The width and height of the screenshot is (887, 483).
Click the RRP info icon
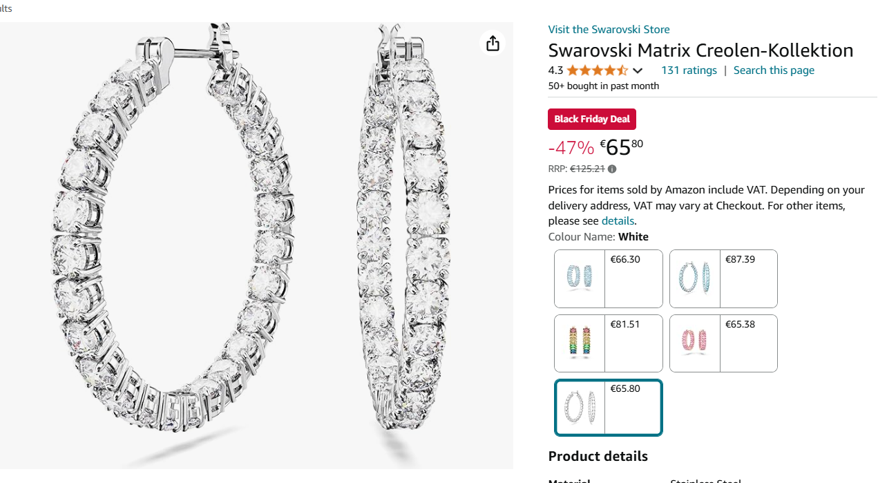tap(612, 169)
